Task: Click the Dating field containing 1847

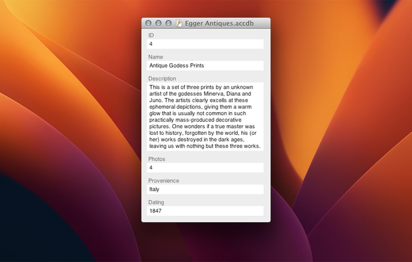Action: (x=205, y=211)
